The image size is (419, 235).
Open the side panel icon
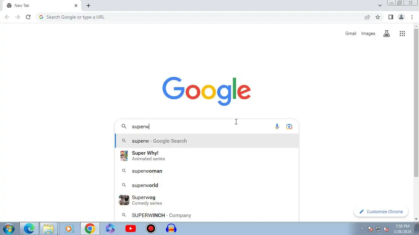click(391, 17)
